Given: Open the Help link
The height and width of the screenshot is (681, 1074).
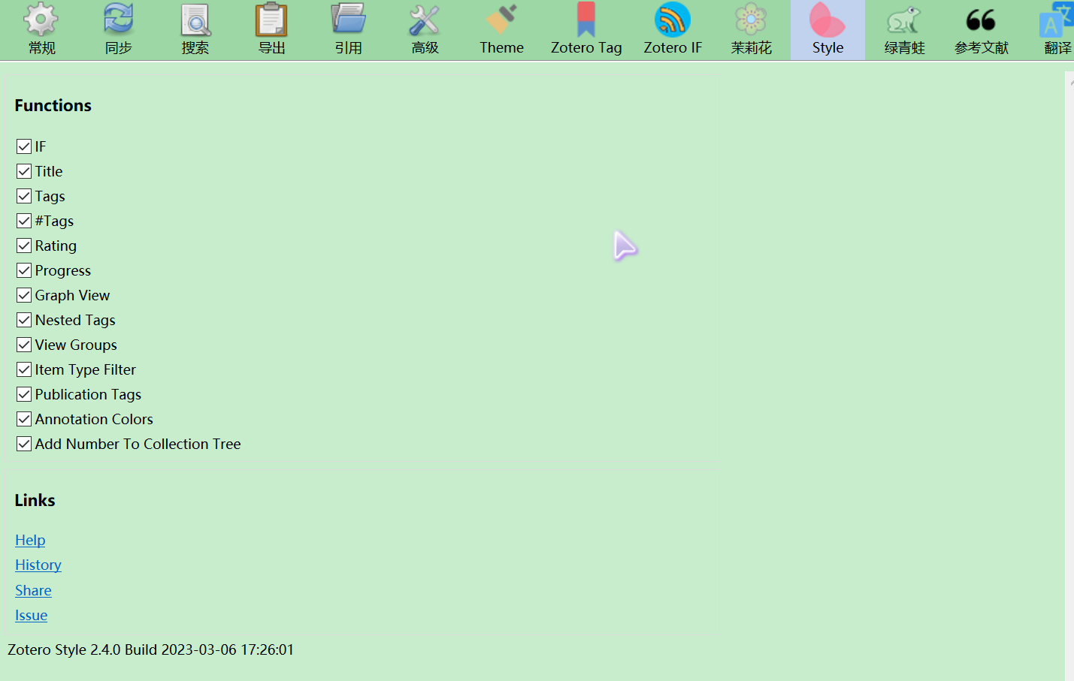Looking at the screenshot, I should click(30, 540).
